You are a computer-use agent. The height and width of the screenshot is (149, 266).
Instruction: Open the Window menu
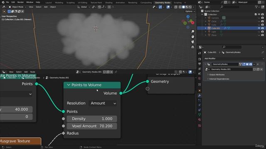30,2
